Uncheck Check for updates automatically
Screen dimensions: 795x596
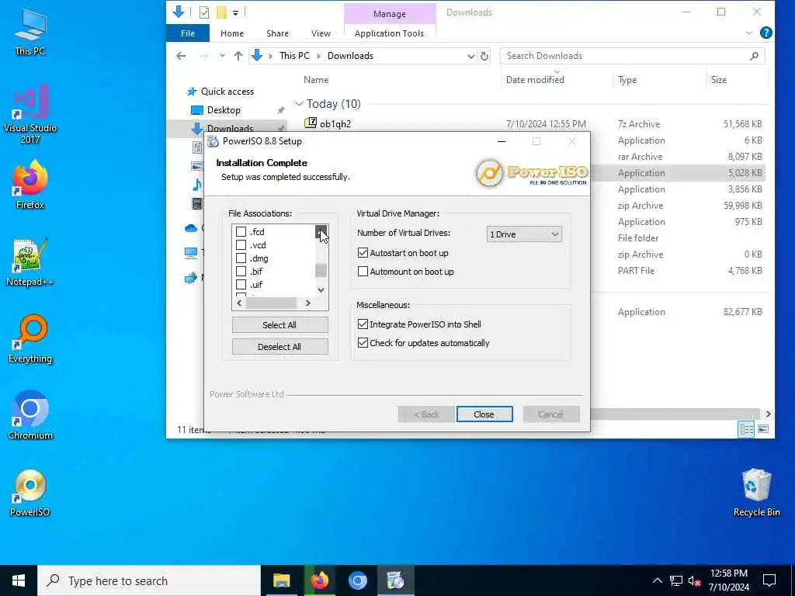pyautogui.click(x=363, y=343)
